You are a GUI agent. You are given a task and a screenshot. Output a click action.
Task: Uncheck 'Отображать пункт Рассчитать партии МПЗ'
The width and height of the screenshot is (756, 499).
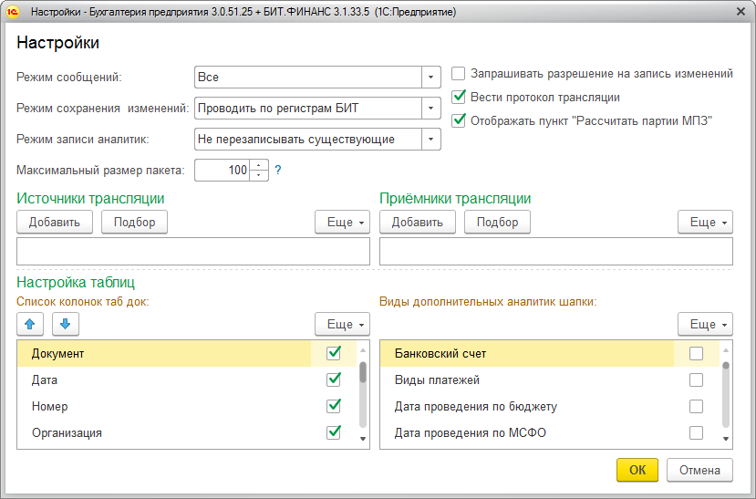pyautogui.click(x=459, y=120)
